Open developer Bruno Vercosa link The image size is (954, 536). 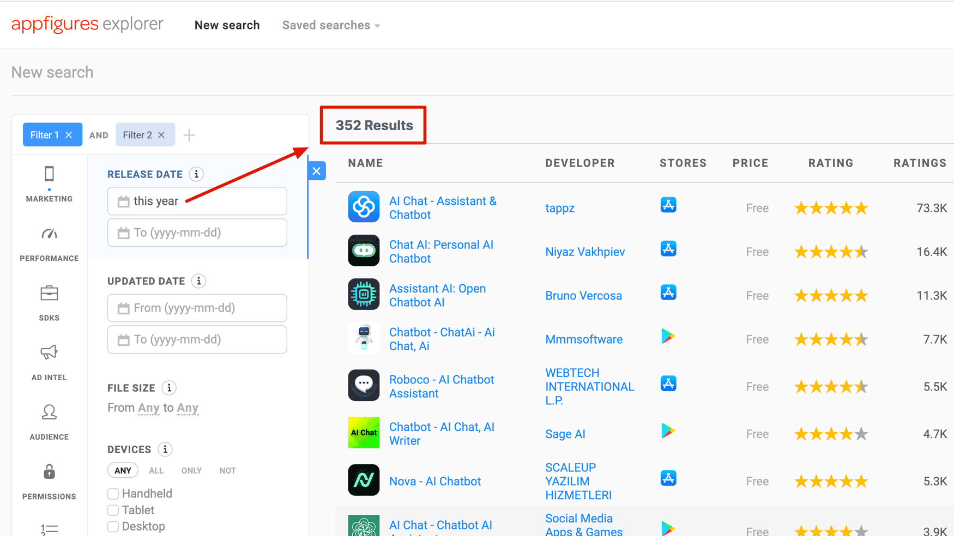click(583, 296)
